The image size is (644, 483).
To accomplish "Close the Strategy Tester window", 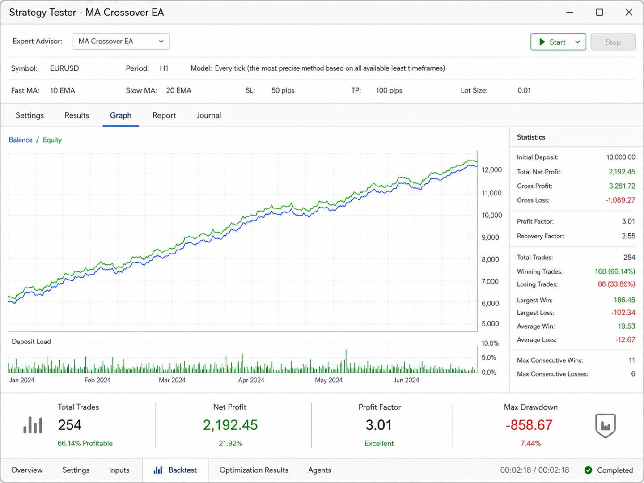I will [629, 13].
